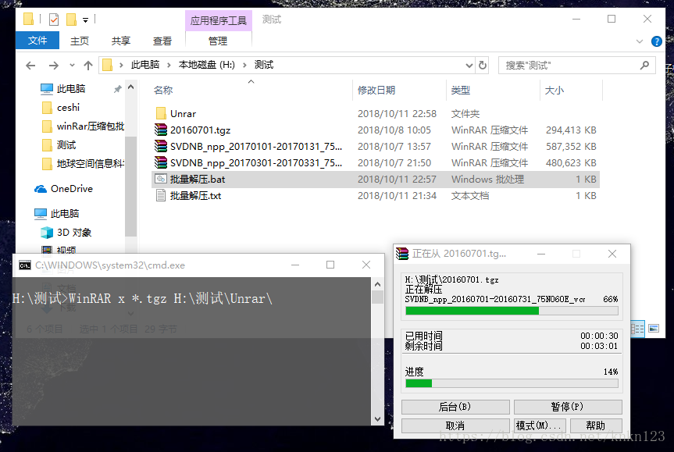The image size is (674, 452).
Task: Switch to large icons view in status bar
Action: tap(654, 329)
